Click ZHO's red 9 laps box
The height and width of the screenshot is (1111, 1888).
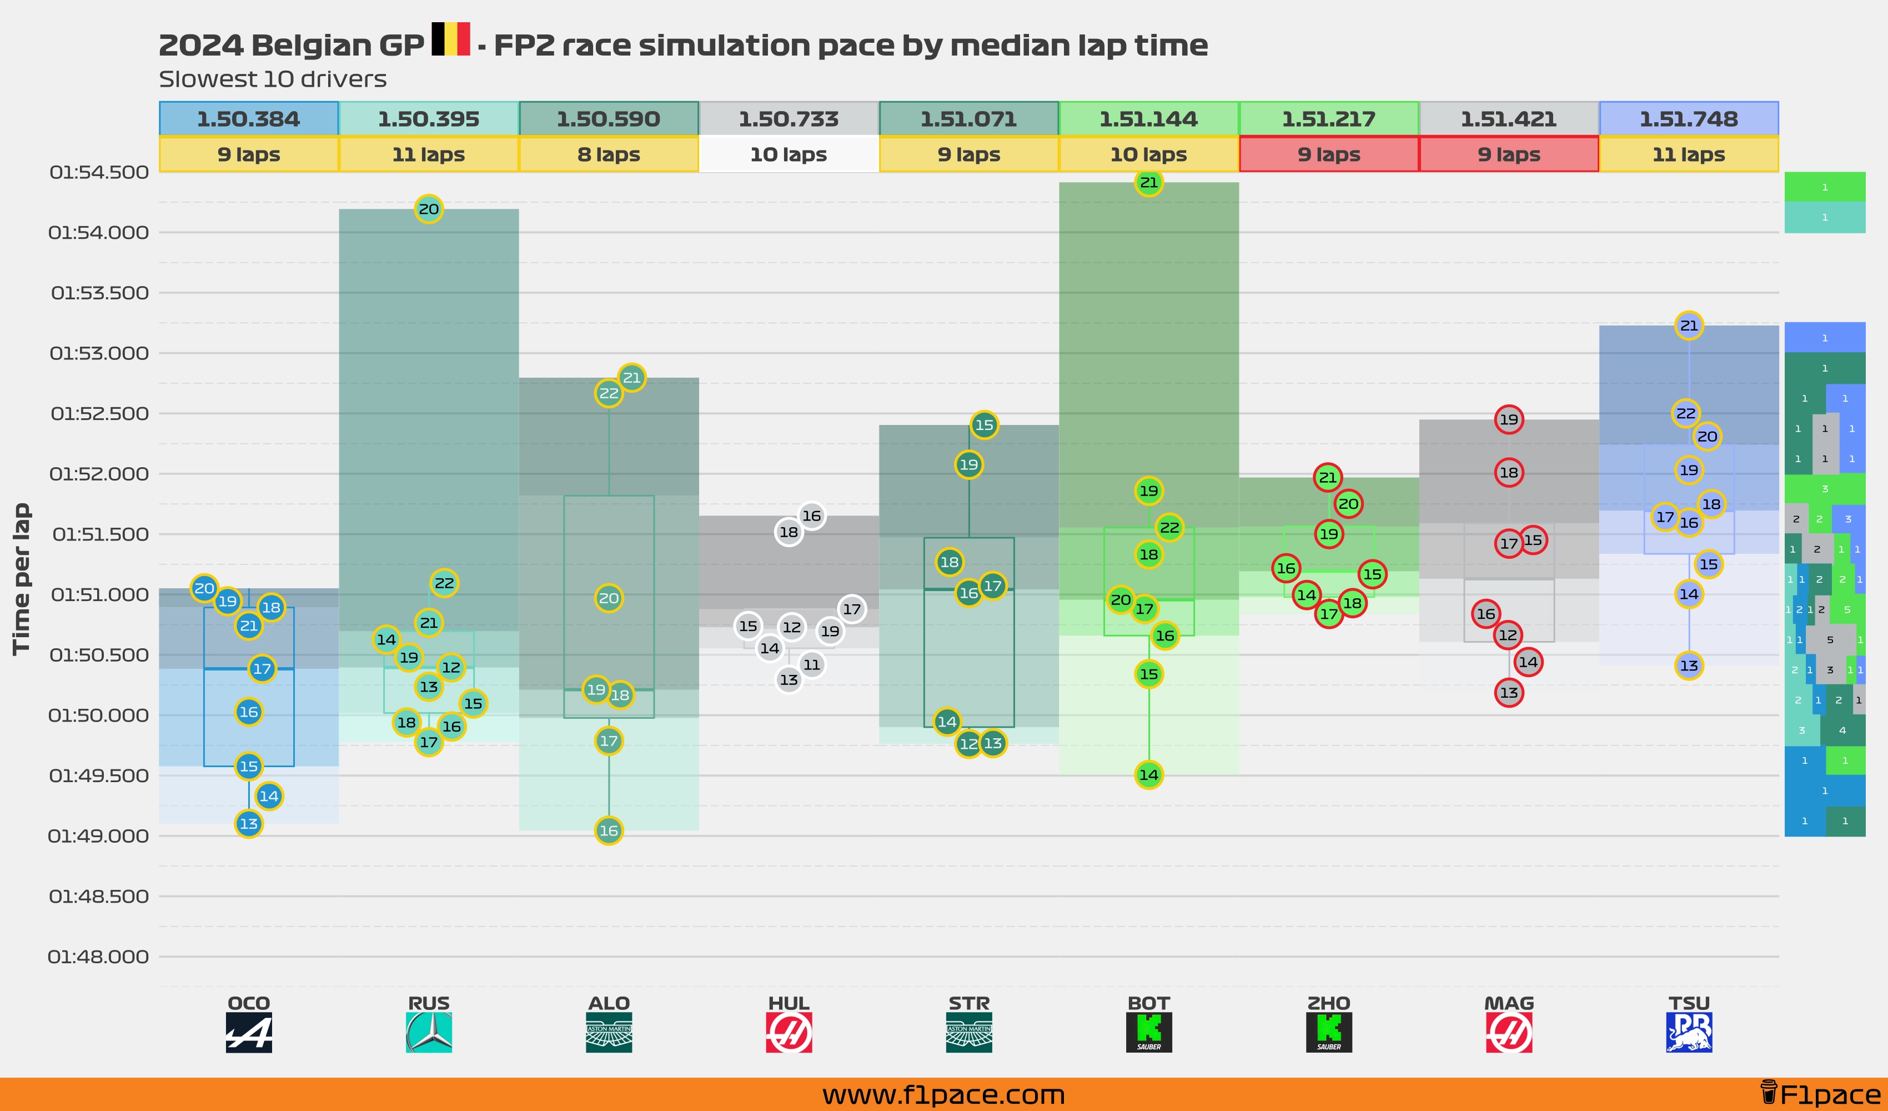(1329, 154)
